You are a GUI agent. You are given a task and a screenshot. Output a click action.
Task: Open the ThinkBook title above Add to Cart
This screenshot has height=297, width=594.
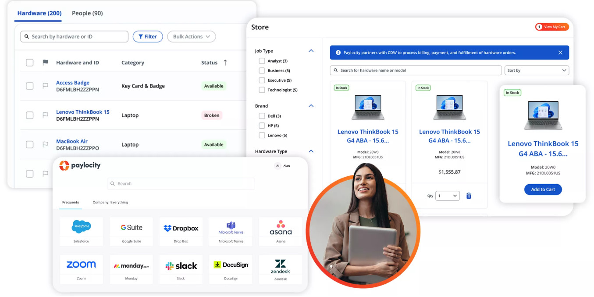point(543,149)
